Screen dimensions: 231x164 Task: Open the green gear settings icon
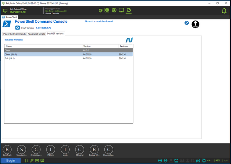tap(114, 10)
